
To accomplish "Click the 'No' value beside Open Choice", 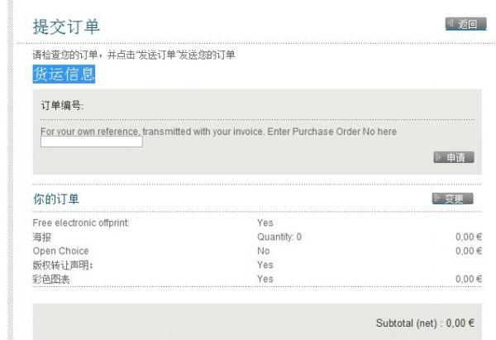I will pos(264,251).
